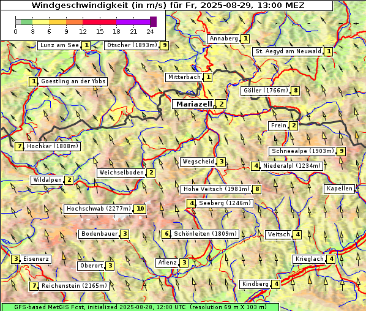
Task: Select the Ötscher (1893m) wind value 9
Action: tap(165, 45)
